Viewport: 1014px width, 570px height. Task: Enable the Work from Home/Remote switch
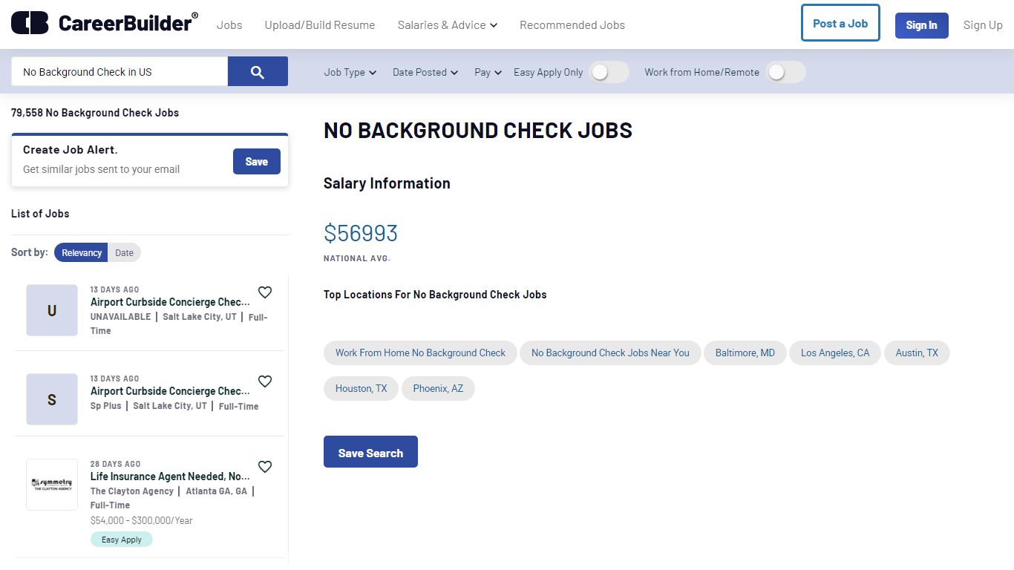(785, 72)
